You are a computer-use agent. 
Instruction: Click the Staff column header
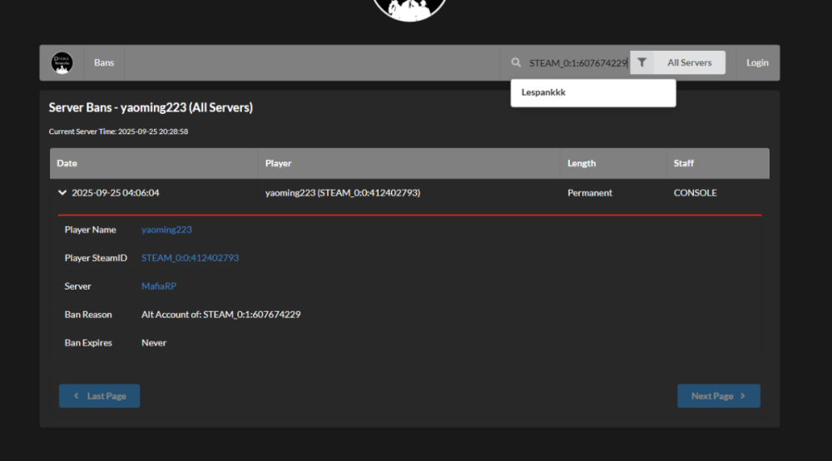click(x=683, y=164)
